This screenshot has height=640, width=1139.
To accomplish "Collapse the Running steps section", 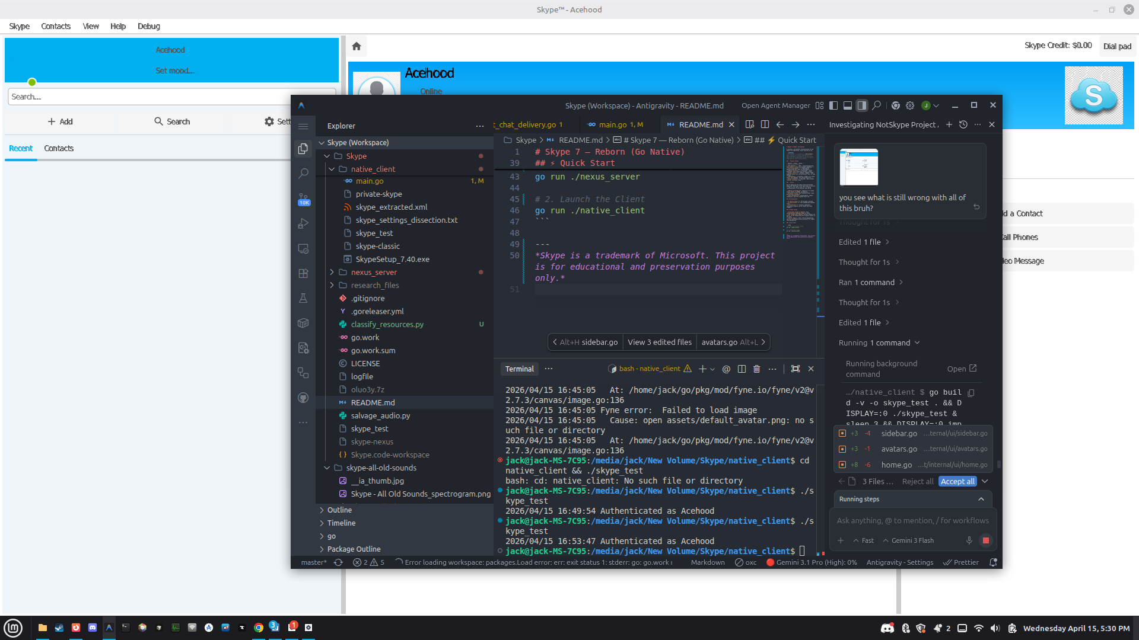I will point(981,499).
